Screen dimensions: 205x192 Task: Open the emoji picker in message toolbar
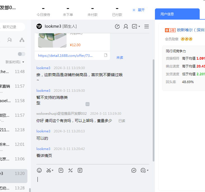click(x=39, y=170)
